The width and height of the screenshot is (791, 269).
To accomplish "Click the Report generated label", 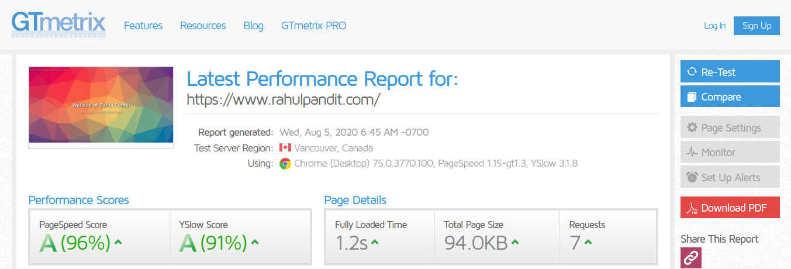I will pyautogui.click(x=236, y=132).
